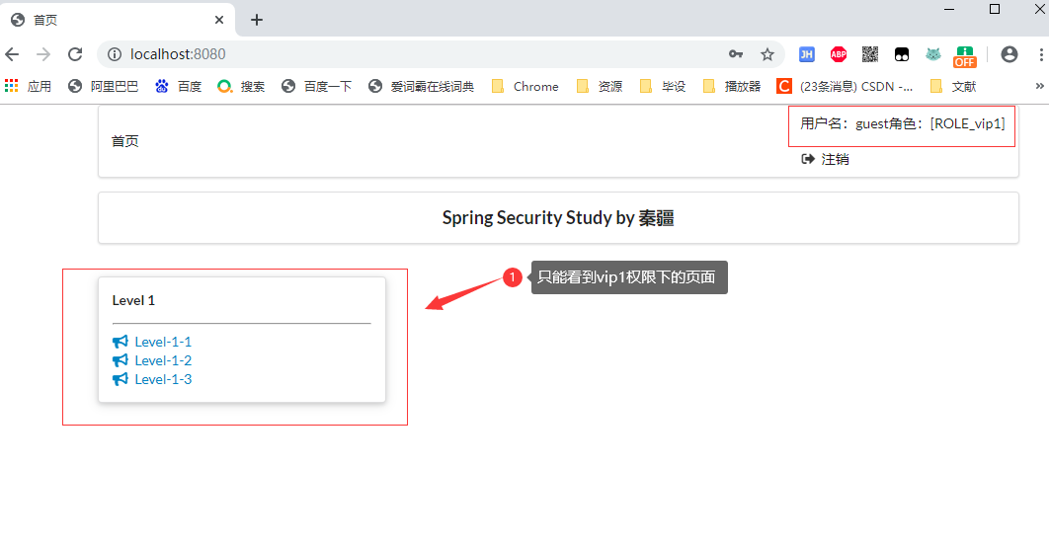Expand the 资源 bookmark folder

600,86
